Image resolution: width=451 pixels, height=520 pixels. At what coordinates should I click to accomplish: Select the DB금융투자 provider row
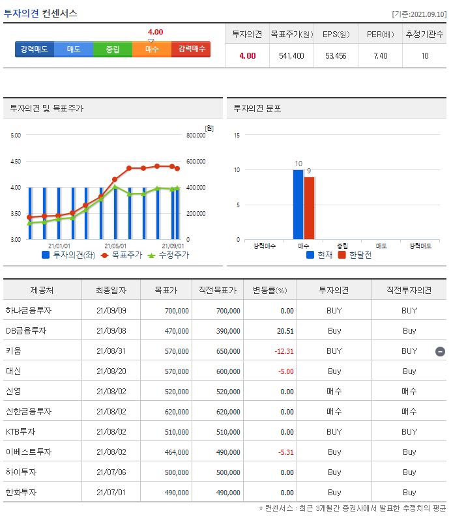[225, 331]
